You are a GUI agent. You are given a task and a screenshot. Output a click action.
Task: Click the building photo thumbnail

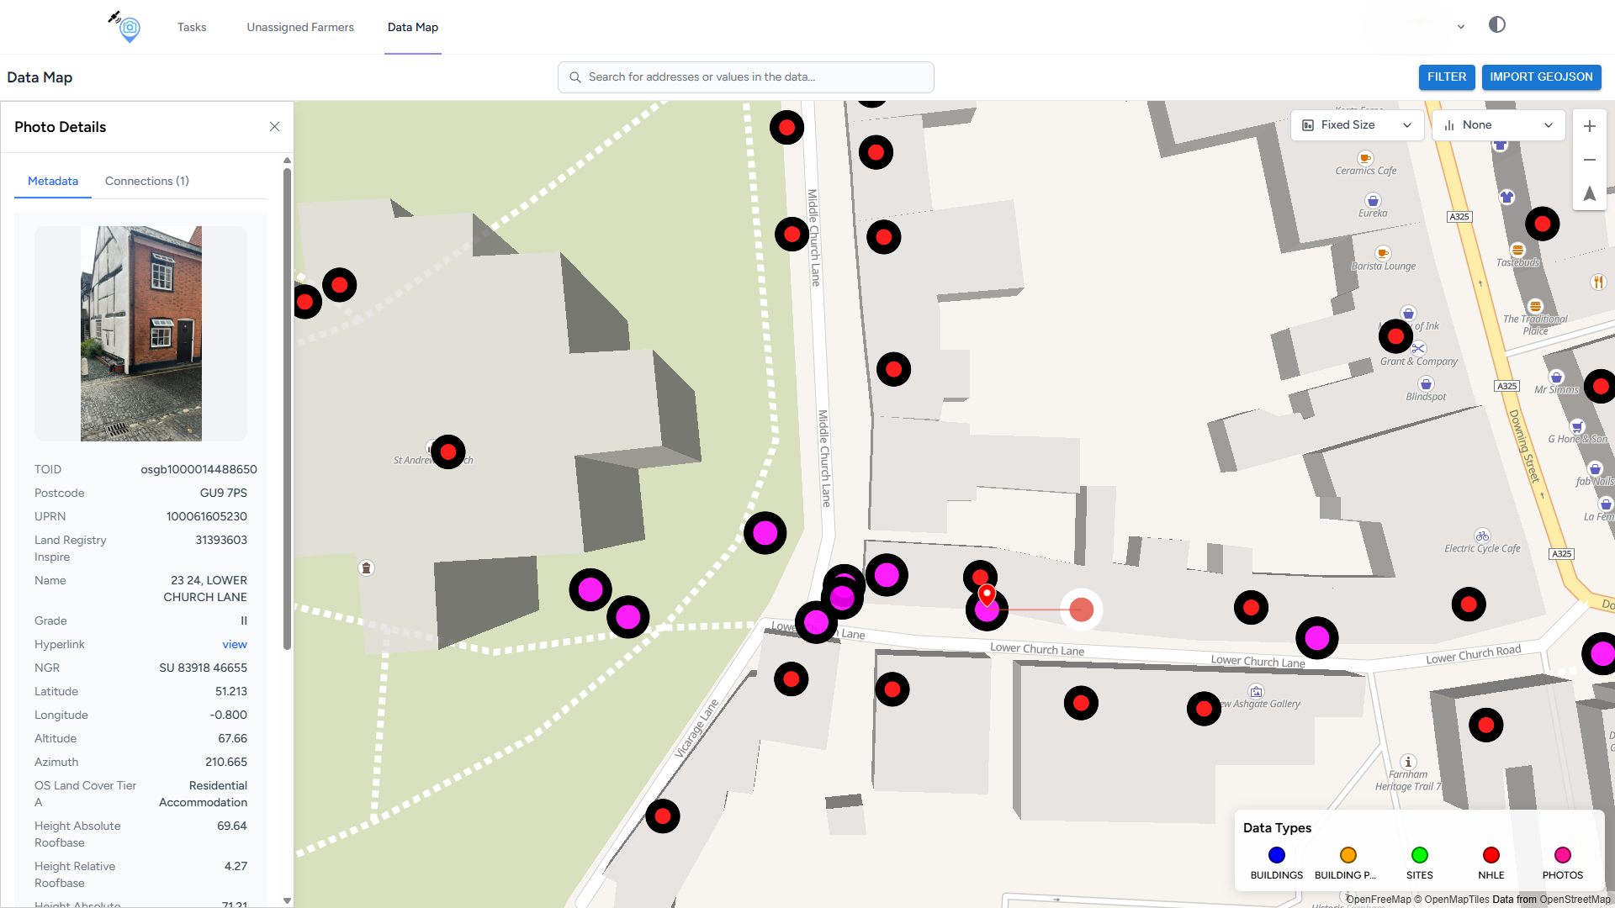[141, 334]
